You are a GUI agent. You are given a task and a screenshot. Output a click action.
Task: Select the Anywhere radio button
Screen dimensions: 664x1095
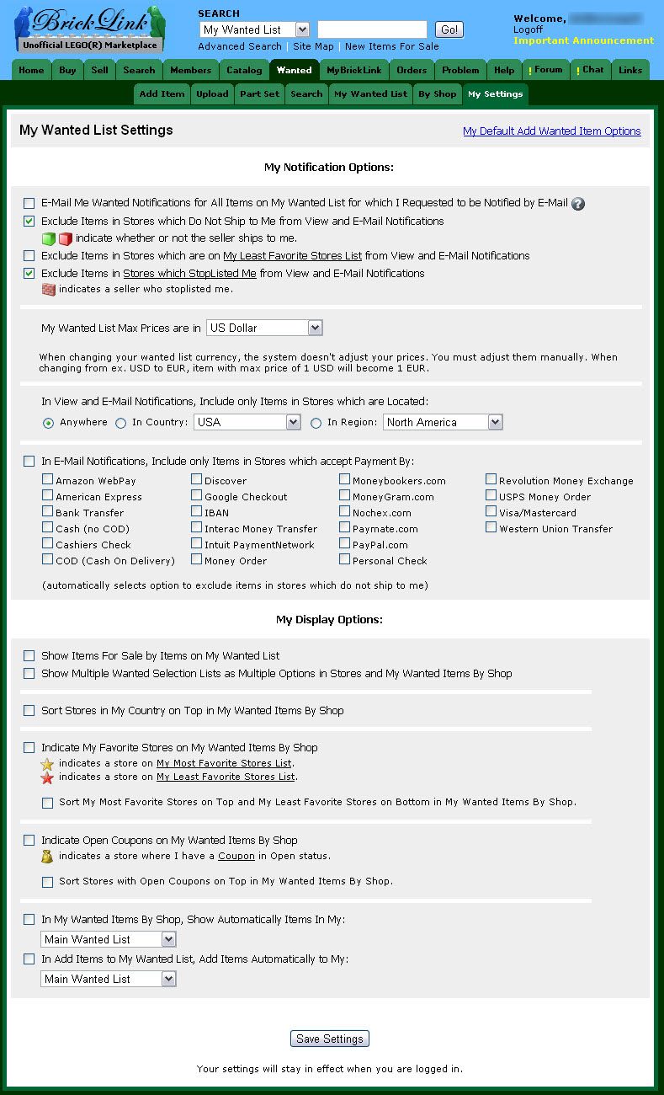pos(49,423)
